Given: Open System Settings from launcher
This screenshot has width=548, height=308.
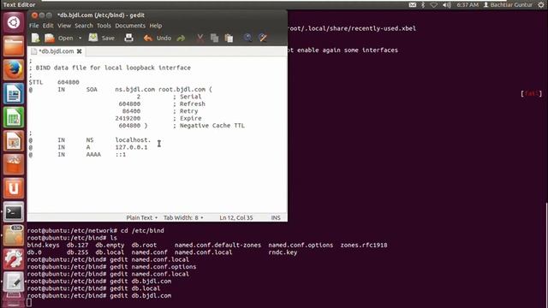Looking at the screenshot, I should tap(14, 259).
